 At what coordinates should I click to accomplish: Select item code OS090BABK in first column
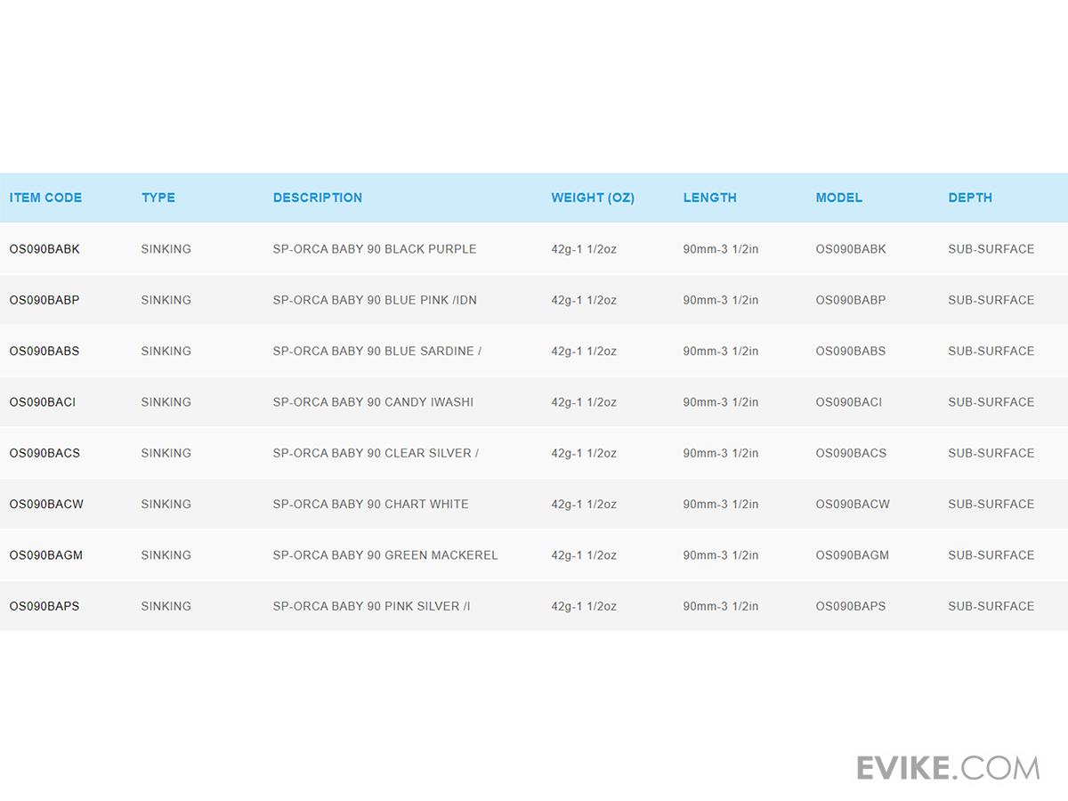coord(44,249)
